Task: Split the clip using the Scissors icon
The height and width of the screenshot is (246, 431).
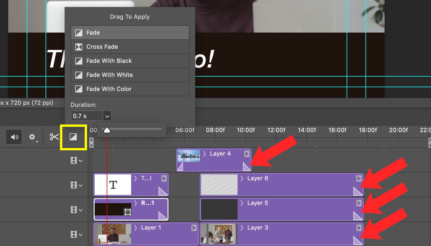Action: click(54, 137)
